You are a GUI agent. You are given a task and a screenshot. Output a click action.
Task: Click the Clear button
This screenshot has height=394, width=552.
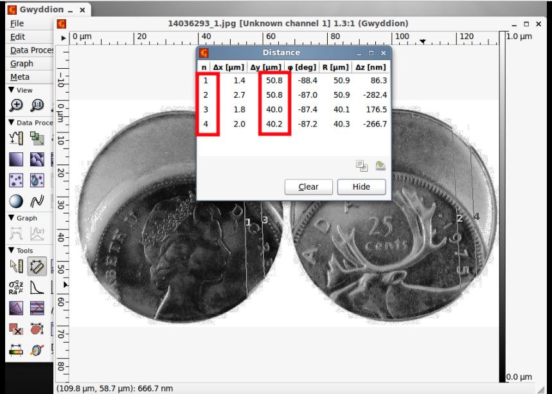[x=308, y=186]
